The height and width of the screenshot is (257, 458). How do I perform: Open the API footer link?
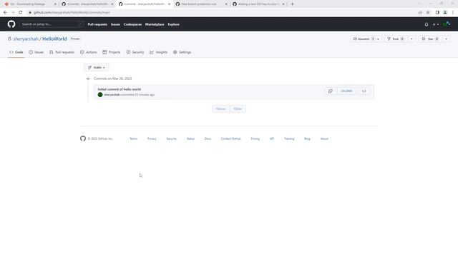tap(272, 138)
